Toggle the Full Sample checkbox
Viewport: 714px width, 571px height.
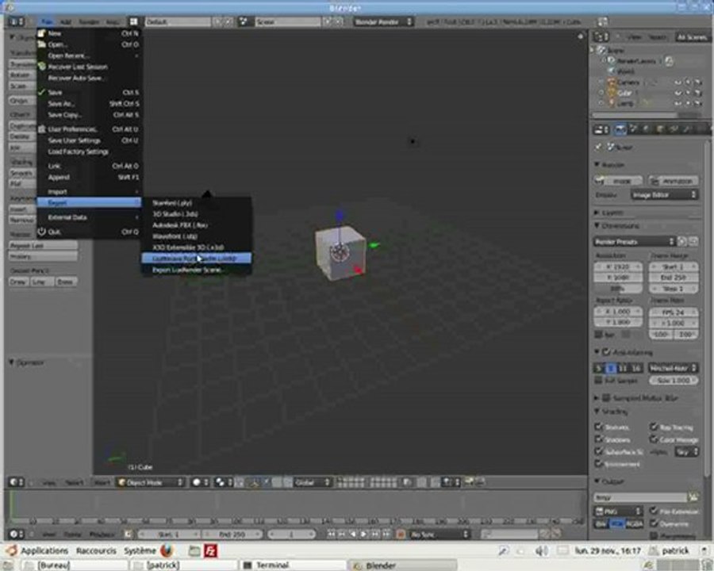tap(599, 380)
